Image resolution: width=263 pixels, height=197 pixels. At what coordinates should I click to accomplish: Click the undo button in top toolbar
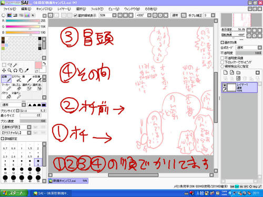(50, 15)
